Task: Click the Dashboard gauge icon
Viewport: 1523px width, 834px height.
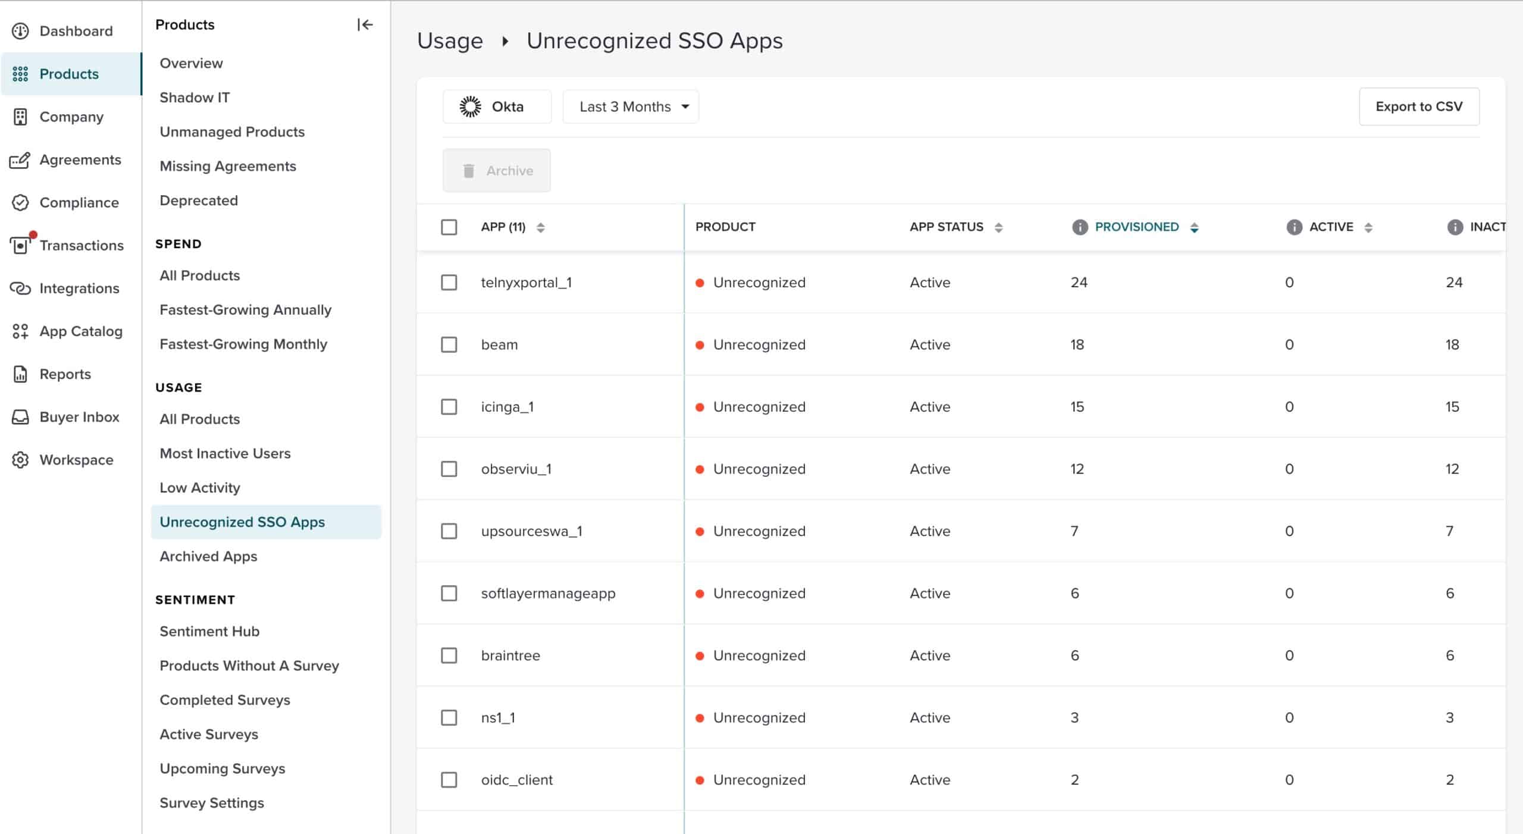Action: click(20, 31)
